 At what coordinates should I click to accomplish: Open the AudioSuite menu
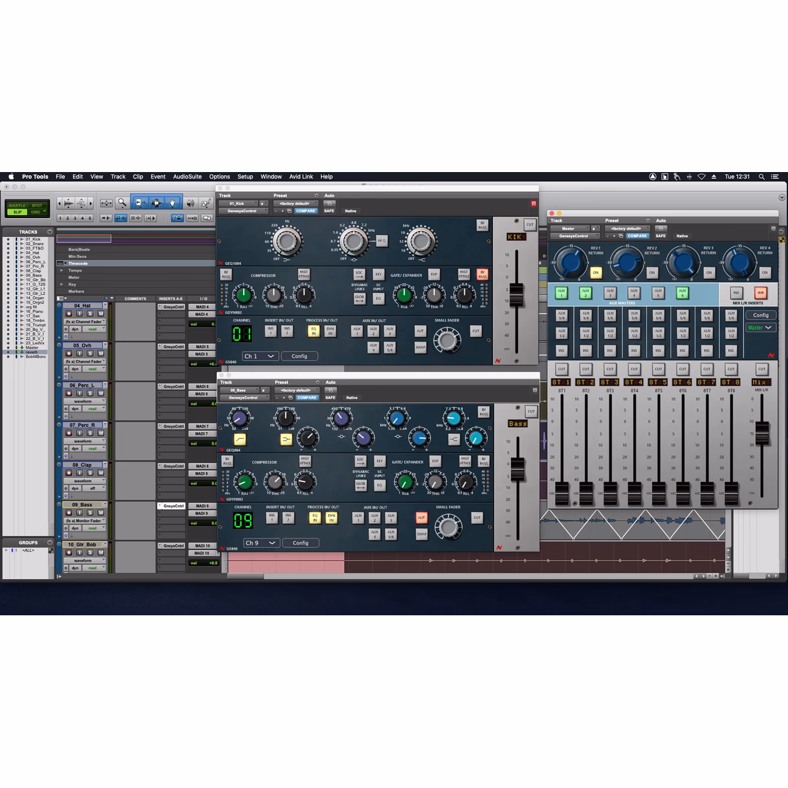click(x=187, y=177)
